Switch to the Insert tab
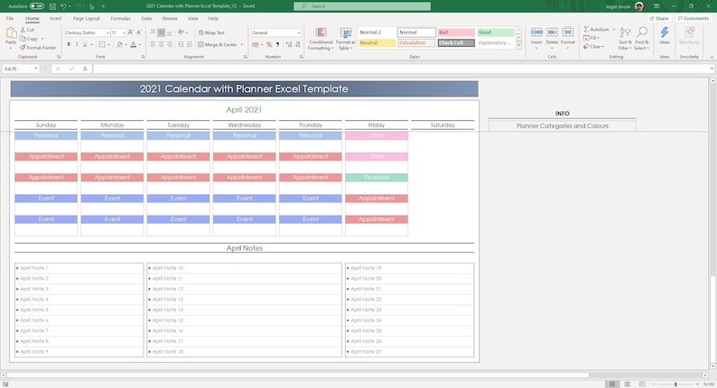Image resolution: width=717 pixels, height=388 pixels. 55,19
